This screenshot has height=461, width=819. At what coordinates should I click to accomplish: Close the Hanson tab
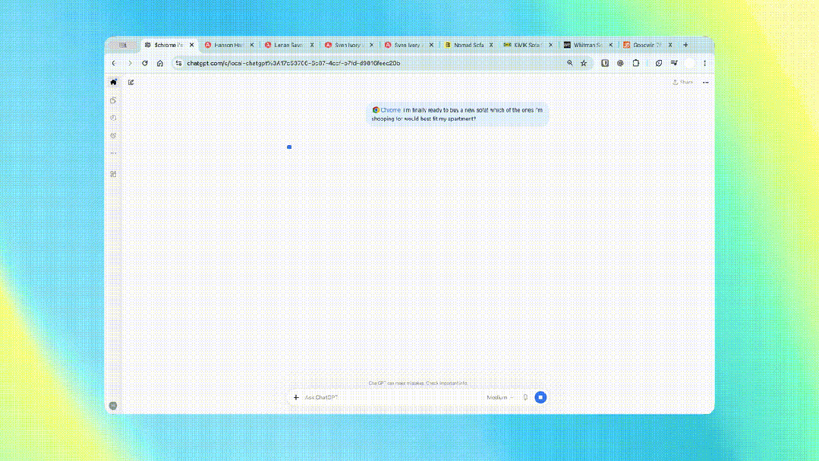pos(252,45)
